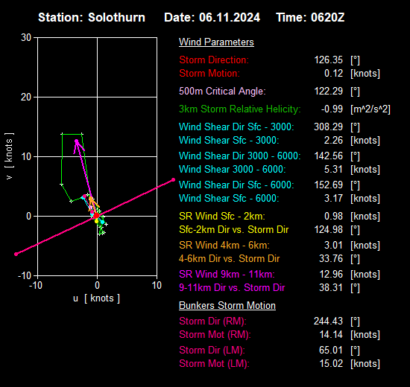Viewport: 410px width, 387px height.
Task: Click the Time 0620Z text
Action: pyautogui.click(x=310, y=18)
